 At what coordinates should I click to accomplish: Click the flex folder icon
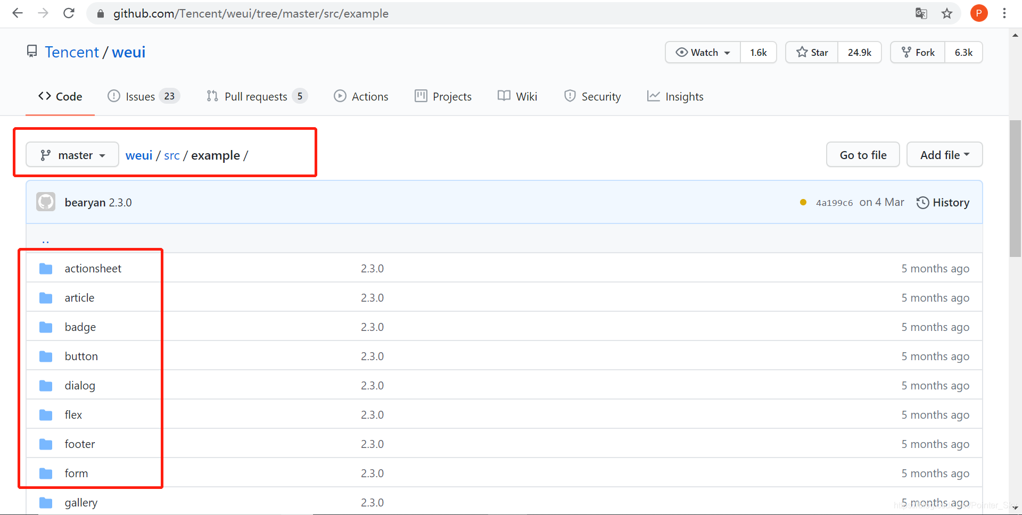[x=46, y=415]
